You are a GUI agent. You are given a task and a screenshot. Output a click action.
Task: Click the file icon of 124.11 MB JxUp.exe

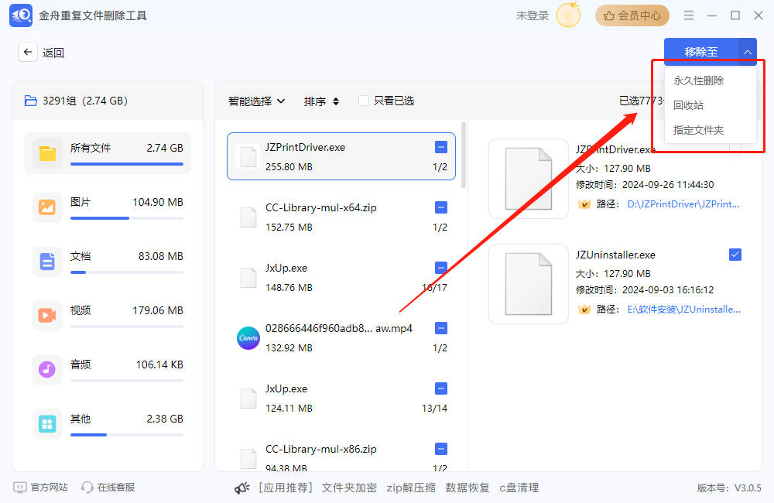[248, 399]
